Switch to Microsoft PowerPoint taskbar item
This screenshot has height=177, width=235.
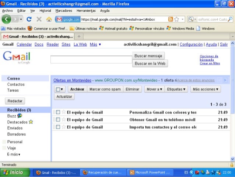click(x=150, y=172)
